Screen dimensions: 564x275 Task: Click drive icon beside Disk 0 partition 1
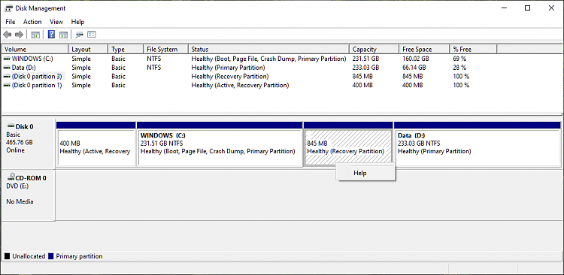7,85
